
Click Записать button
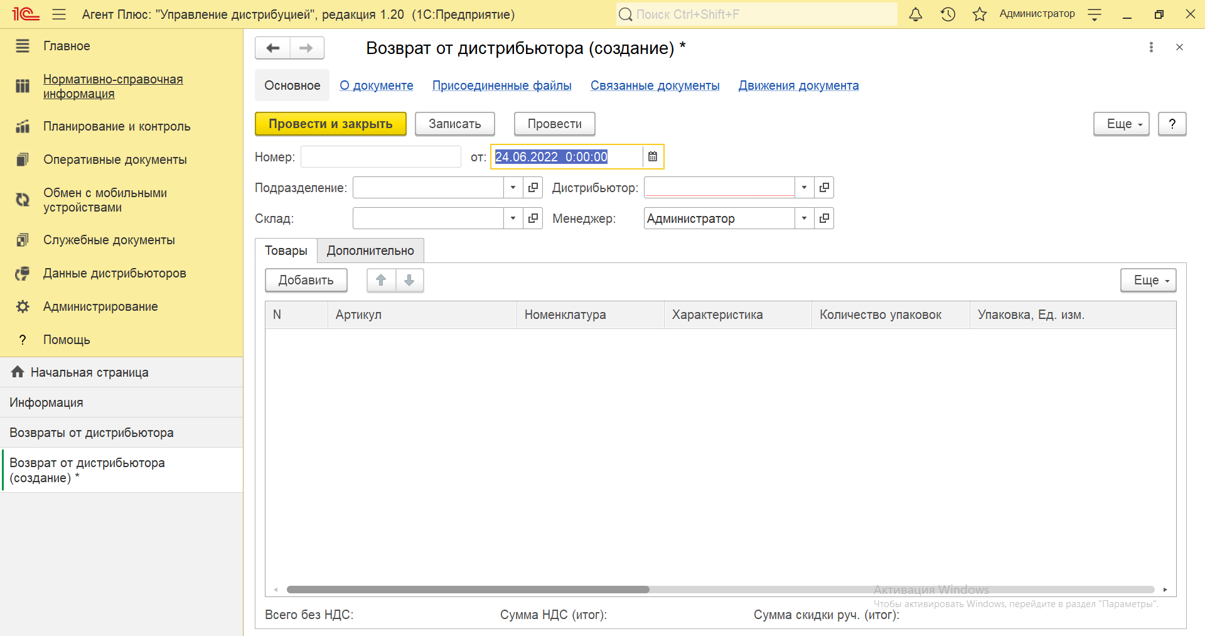[x=455, y=124]
